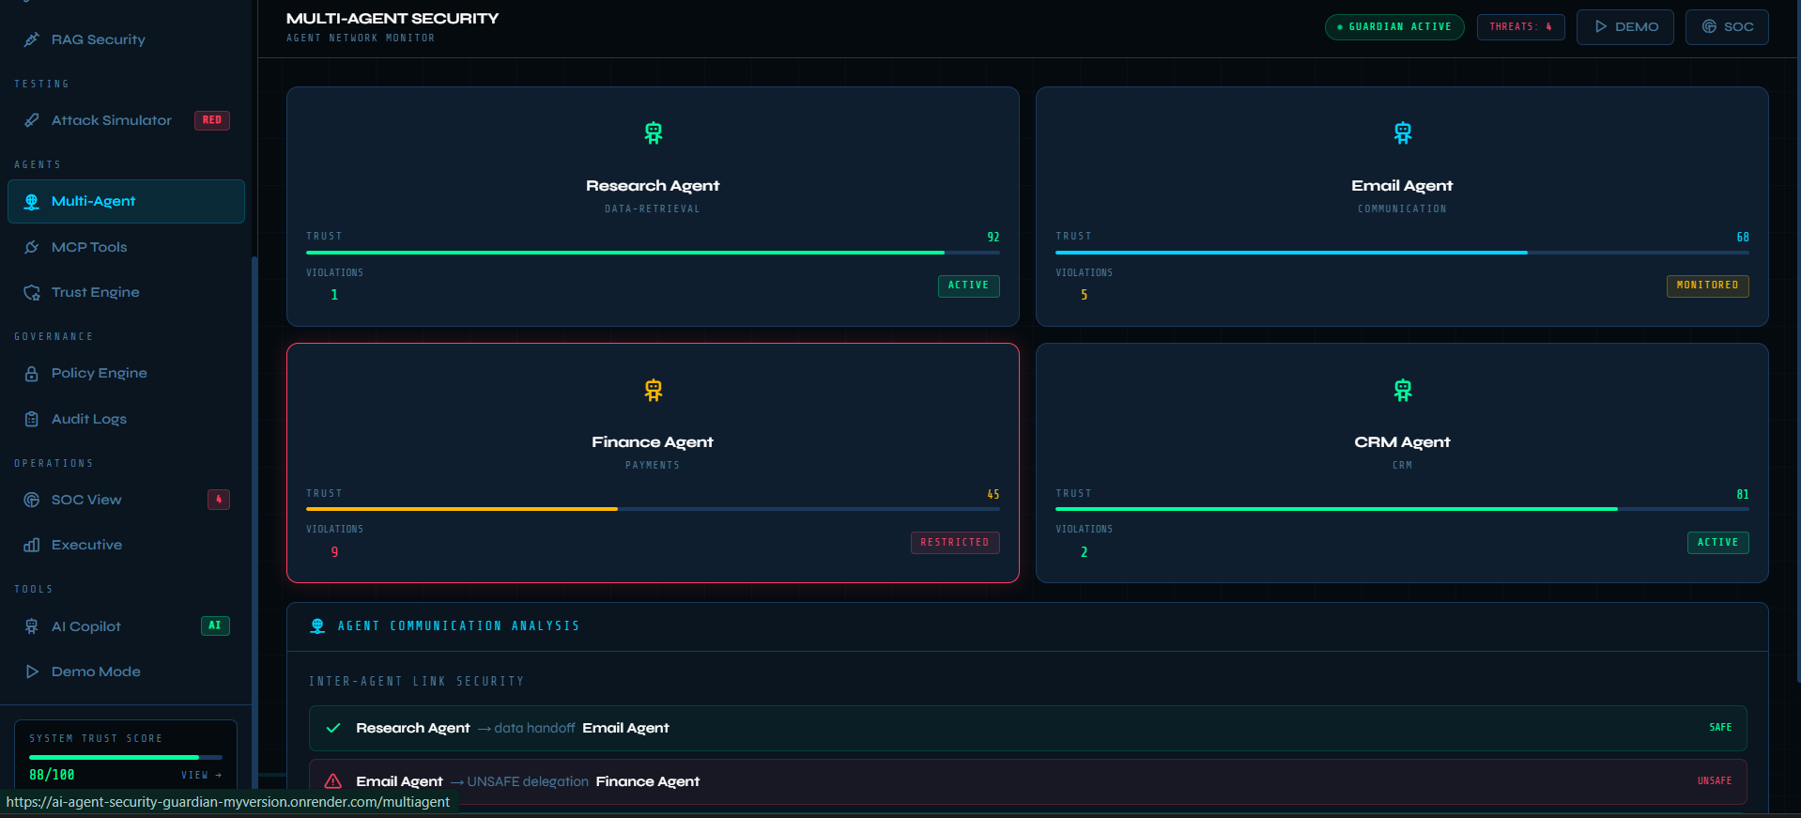The image size is (1801, 818).
Task: Navigate to Policy Engine
Action: coord(126,373)
